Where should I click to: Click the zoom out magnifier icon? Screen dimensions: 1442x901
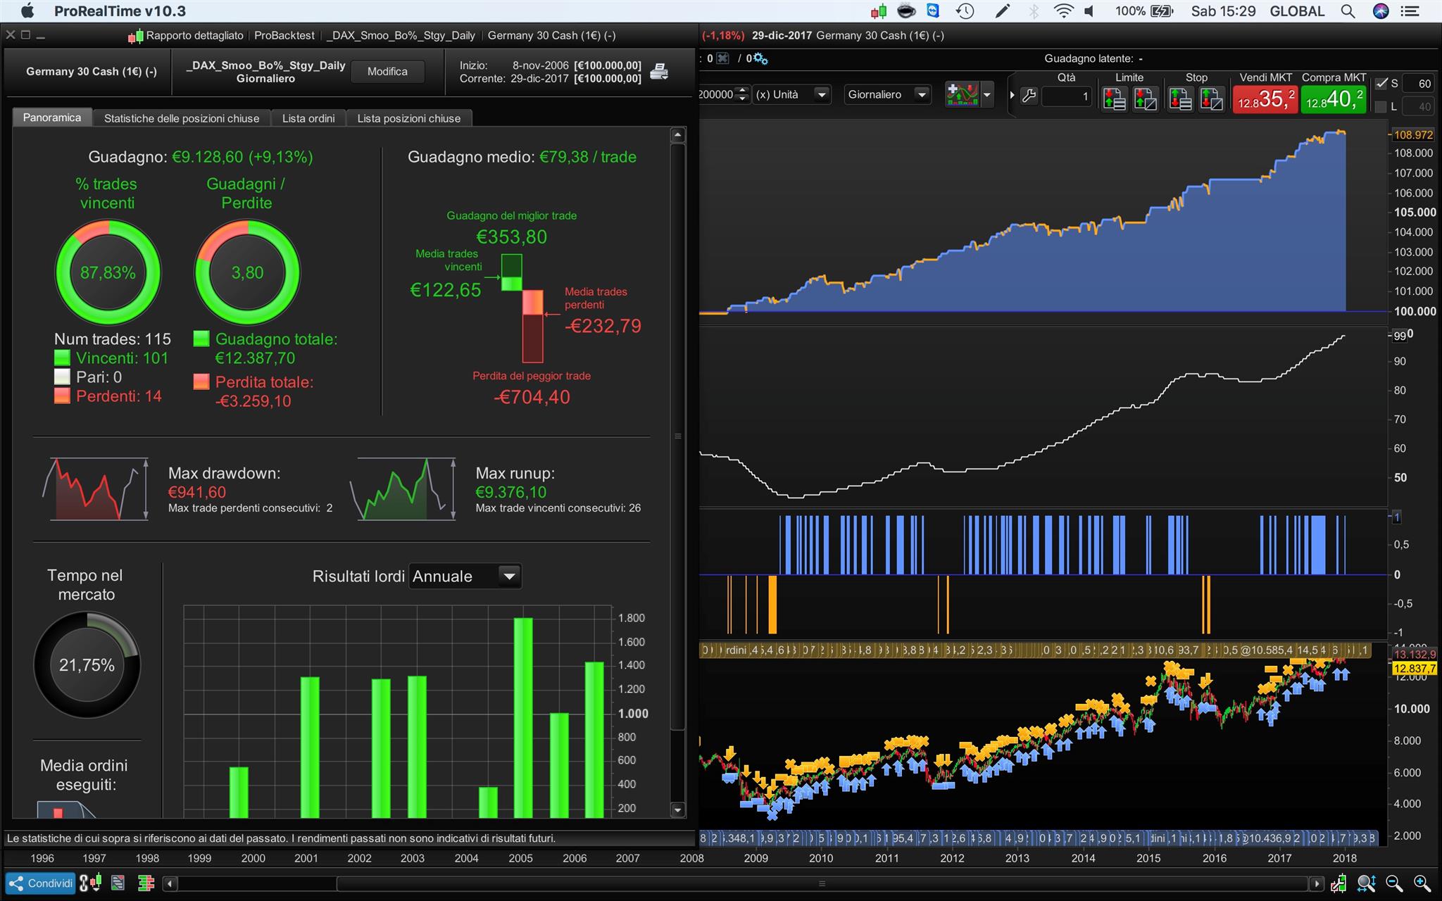[x=1393, y=883]
